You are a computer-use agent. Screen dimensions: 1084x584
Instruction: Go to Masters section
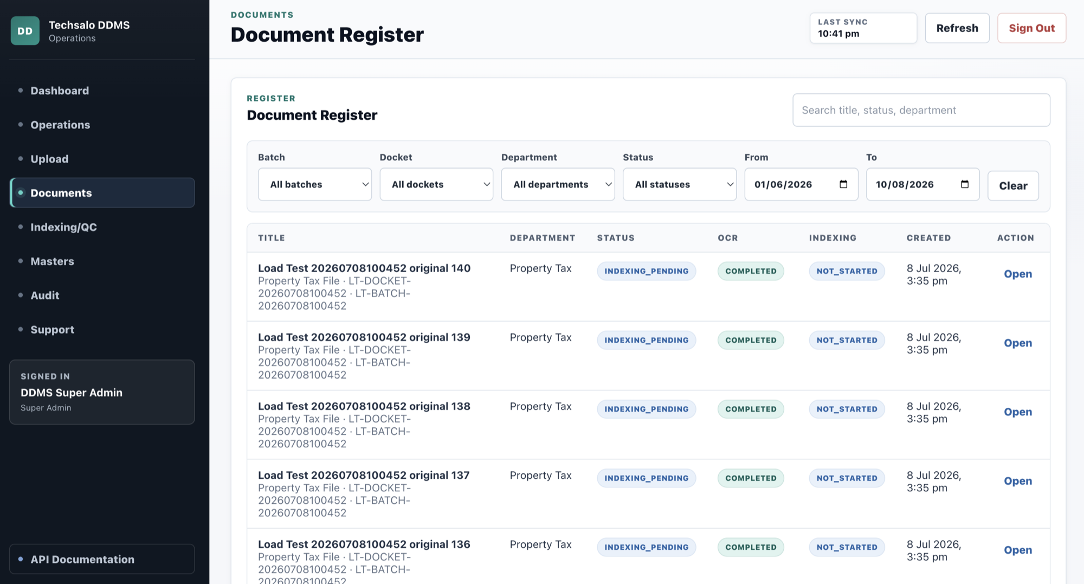click(102, 261)
